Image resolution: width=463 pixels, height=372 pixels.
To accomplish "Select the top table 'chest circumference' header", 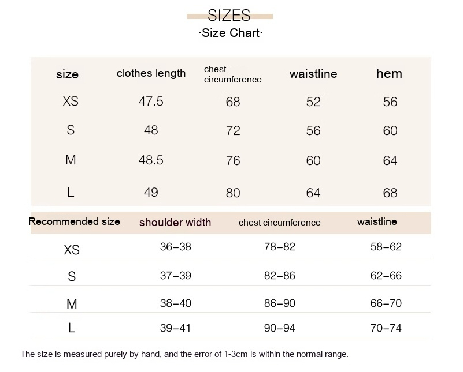I will click(232, 74).
